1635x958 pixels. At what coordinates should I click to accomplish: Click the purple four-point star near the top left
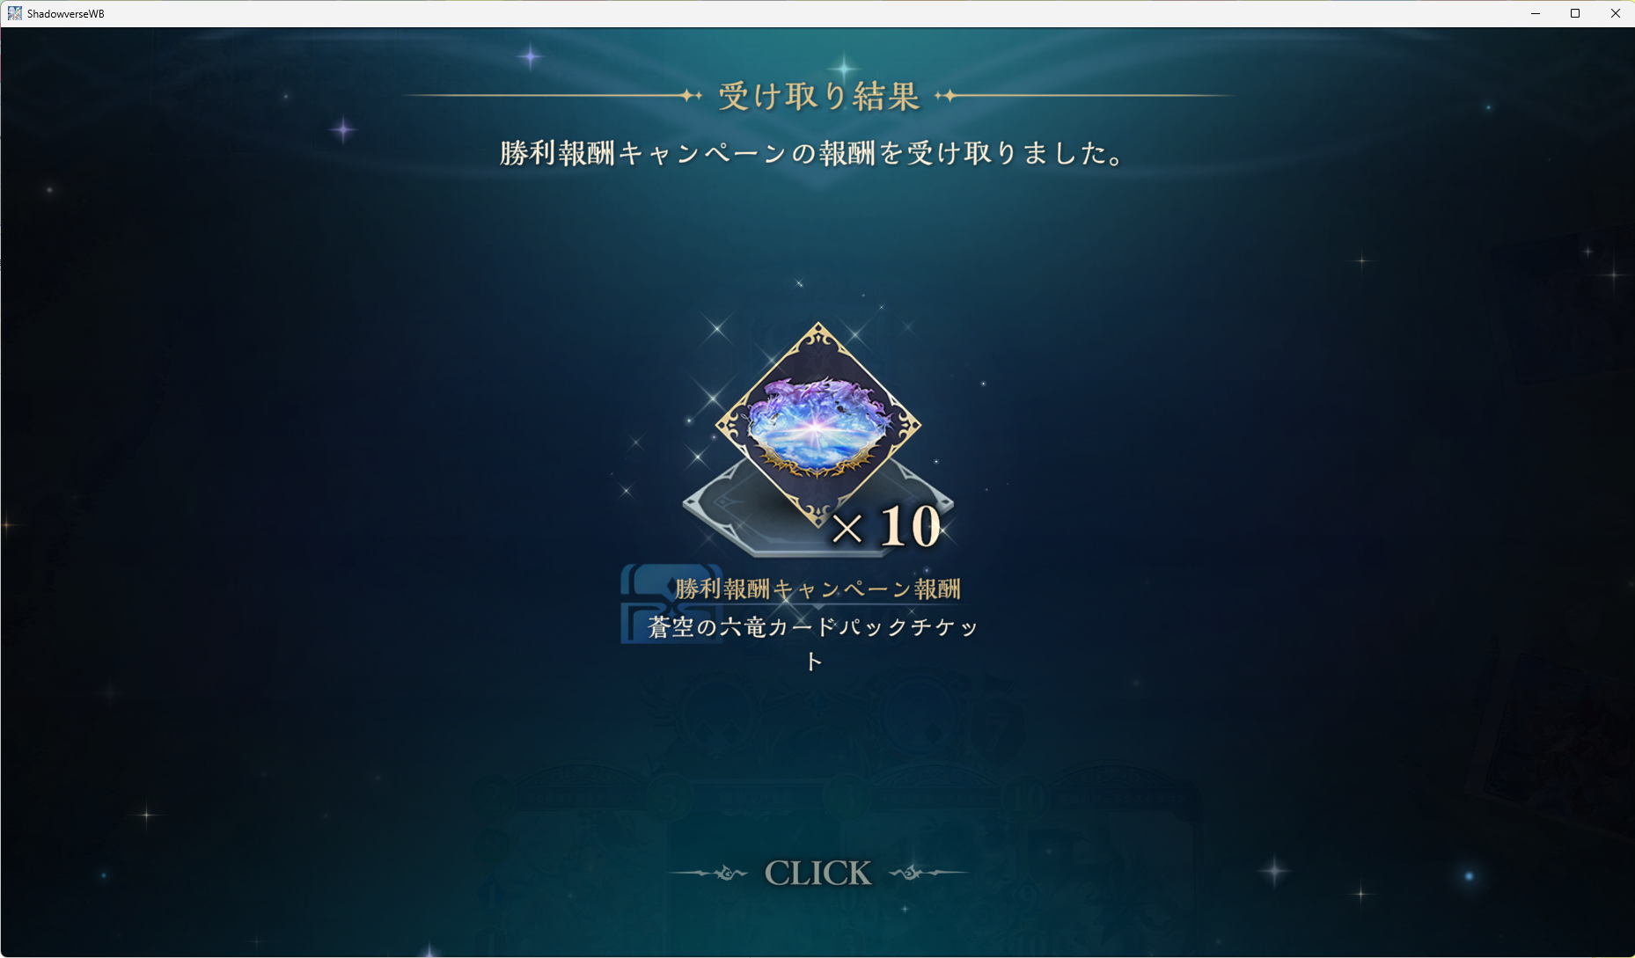pos(343,131)
